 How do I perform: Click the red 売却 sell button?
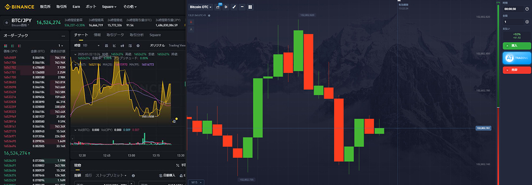(x=517, y=70)
